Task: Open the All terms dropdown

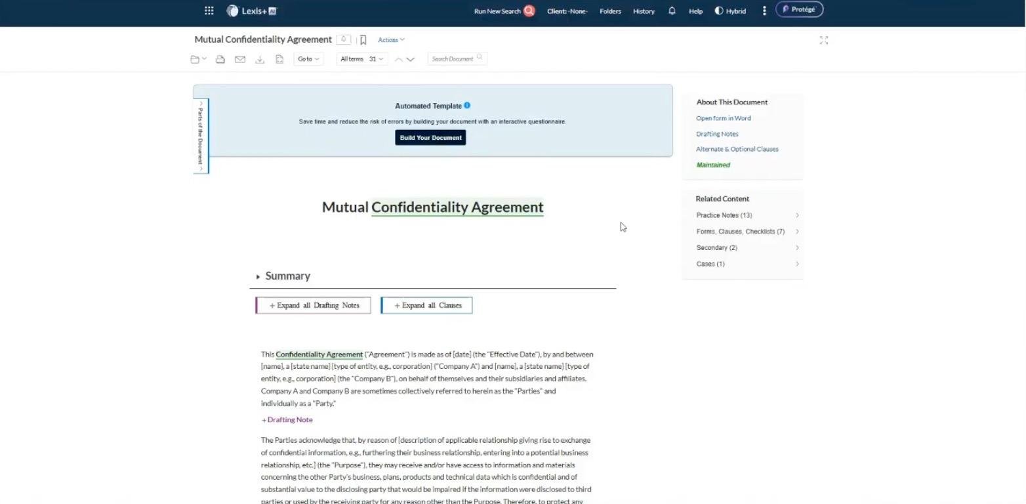Action: (x=361, y=59)
